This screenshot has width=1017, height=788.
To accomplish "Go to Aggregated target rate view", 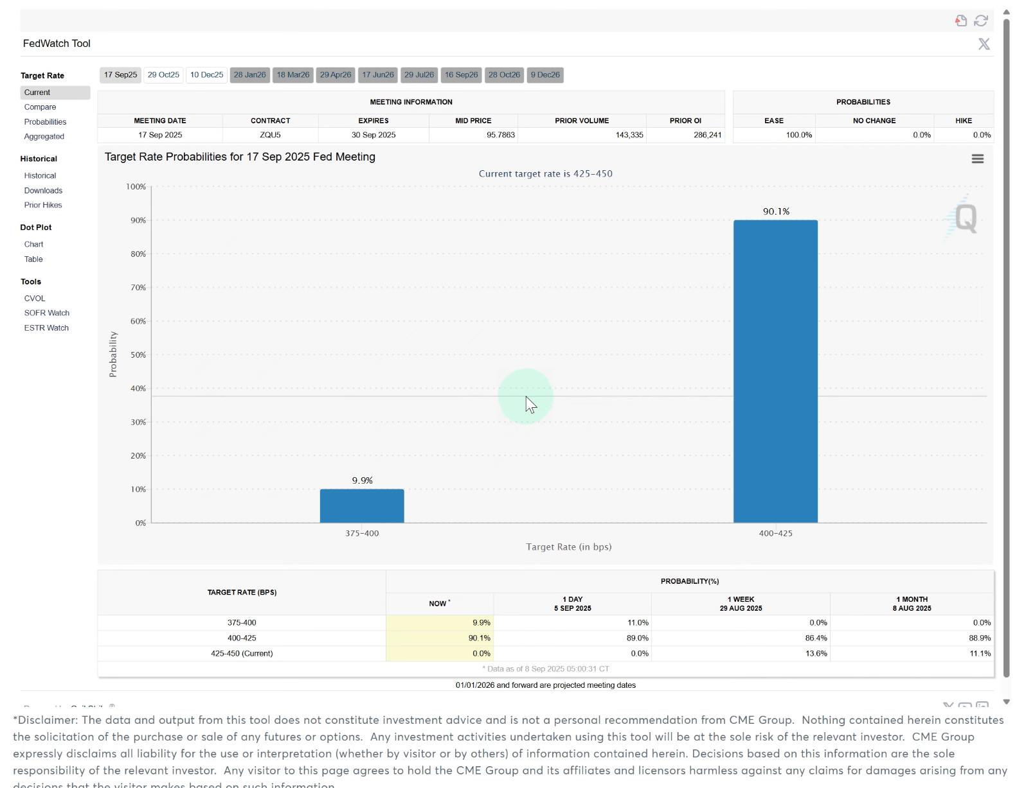I will 44,137.
